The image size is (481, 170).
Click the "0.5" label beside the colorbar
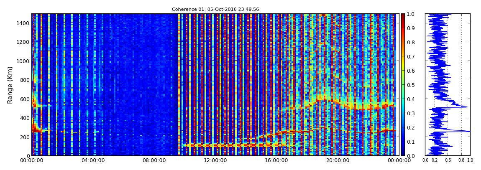click(x=411, y=85)
